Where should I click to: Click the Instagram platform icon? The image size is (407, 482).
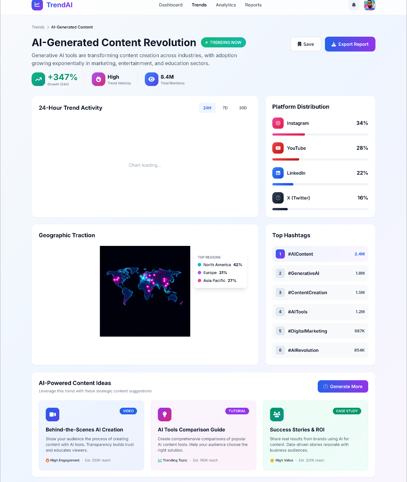coord(278,123)
